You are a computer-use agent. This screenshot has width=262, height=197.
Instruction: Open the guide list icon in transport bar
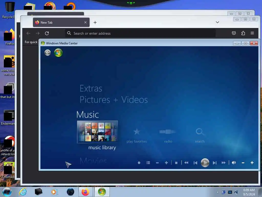click(148, 163)
